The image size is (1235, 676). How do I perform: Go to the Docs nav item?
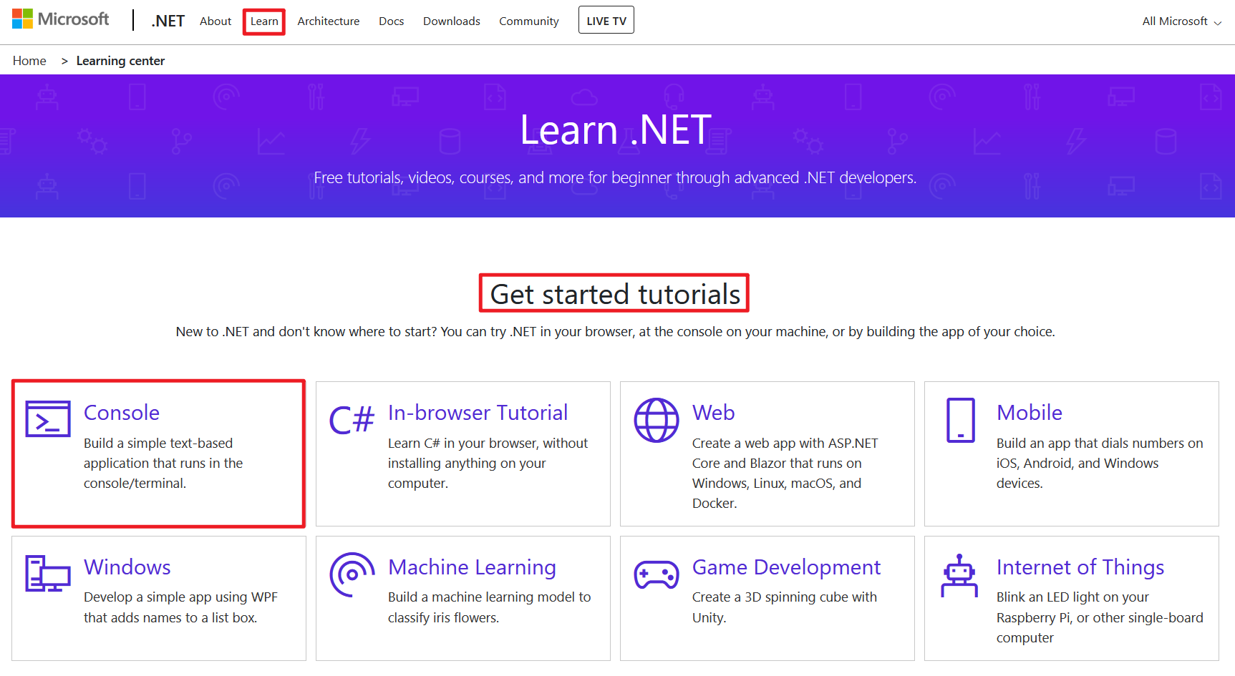391,21
